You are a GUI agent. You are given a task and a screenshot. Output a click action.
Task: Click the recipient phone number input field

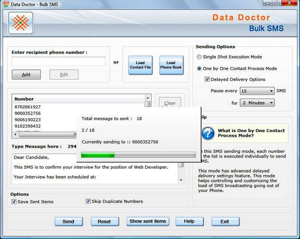click(x=58, y=61)
